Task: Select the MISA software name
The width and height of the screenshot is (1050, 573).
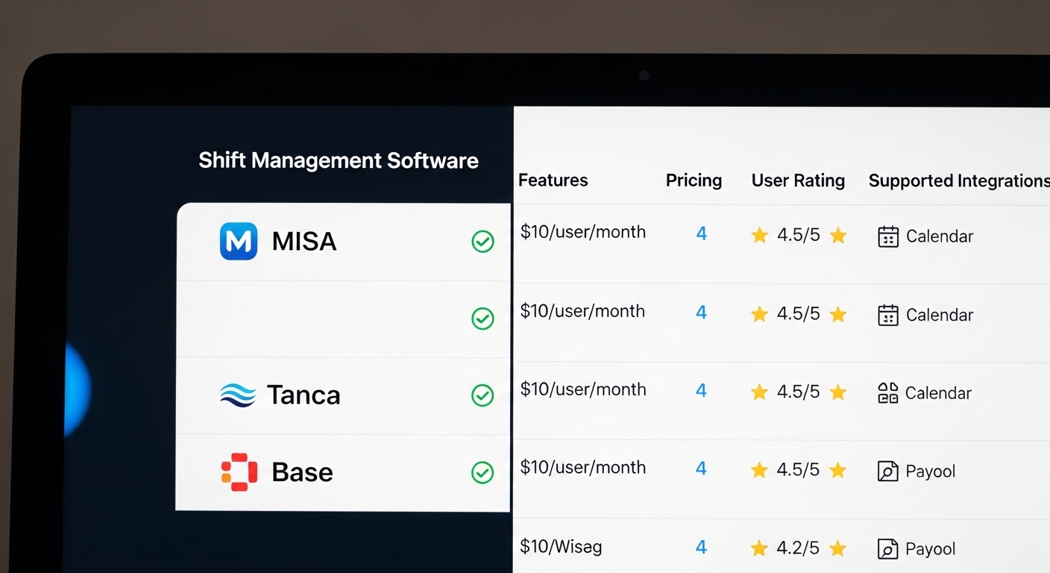Action: 304,241
